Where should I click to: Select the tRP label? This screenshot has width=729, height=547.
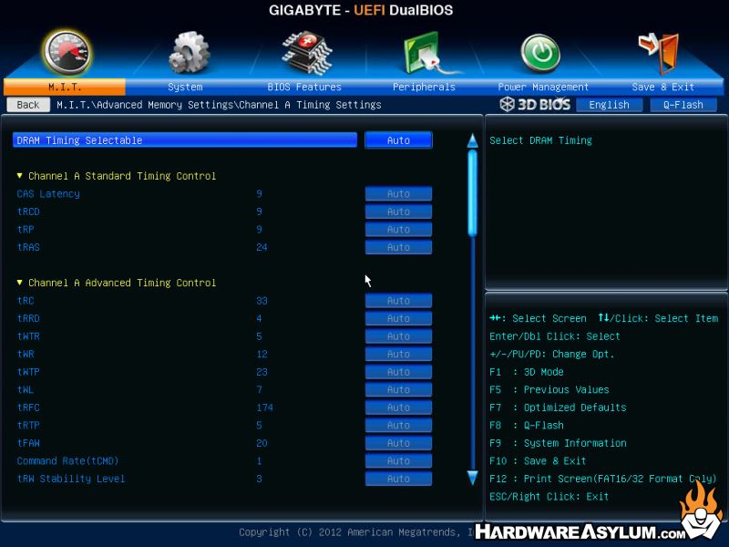coord(26,230)
